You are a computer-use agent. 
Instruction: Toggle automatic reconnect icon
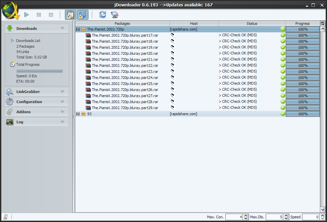(x=82, y=15)
